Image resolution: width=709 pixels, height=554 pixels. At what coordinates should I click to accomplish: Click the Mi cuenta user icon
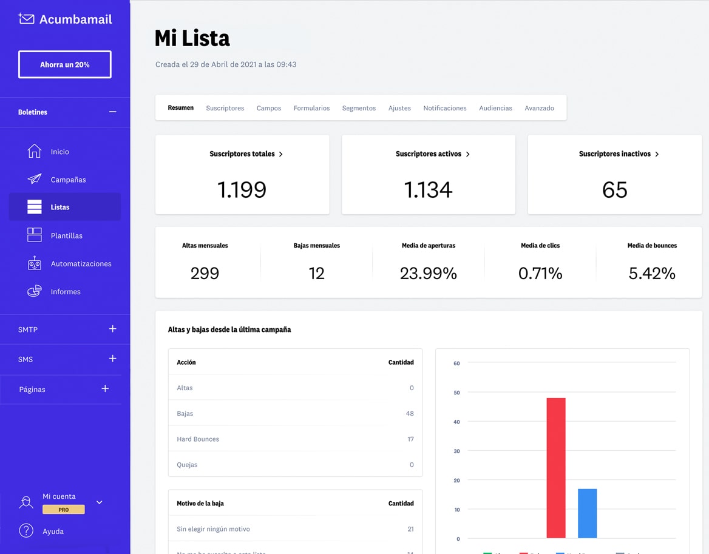(27, 502)
